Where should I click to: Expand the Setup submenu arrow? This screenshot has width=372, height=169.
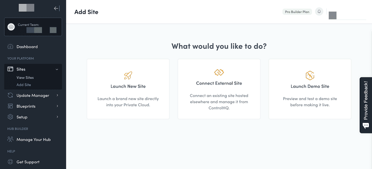[x=57, y=117]
